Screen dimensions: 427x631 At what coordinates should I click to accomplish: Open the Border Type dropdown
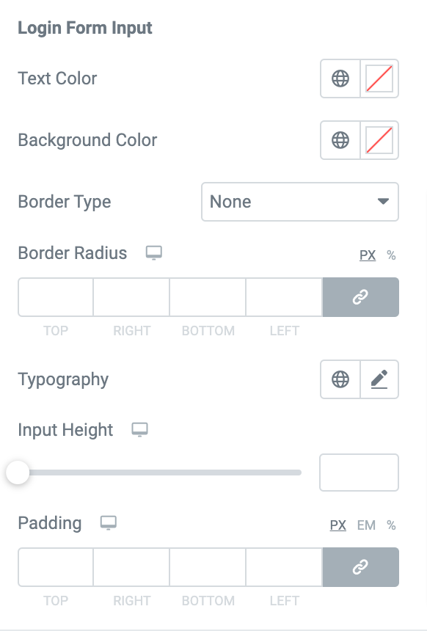point(299,201)
